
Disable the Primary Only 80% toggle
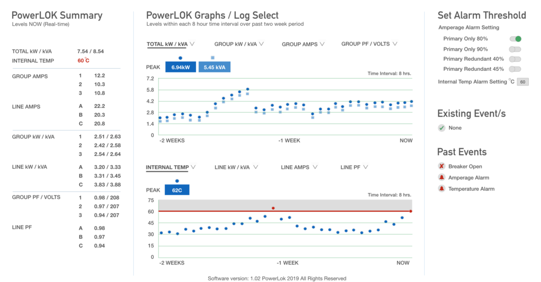coord(515,39)
